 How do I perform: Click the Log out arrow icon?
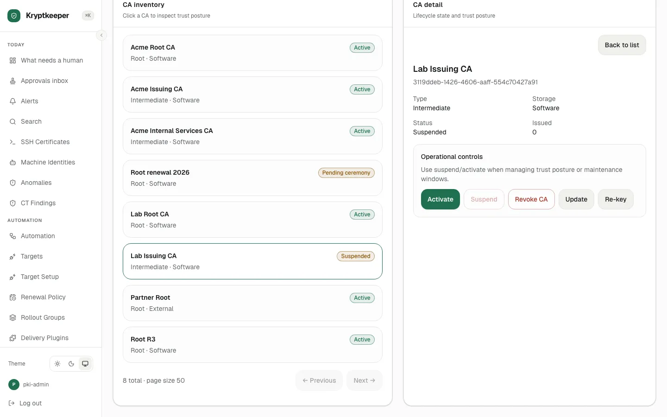point(12,404)
